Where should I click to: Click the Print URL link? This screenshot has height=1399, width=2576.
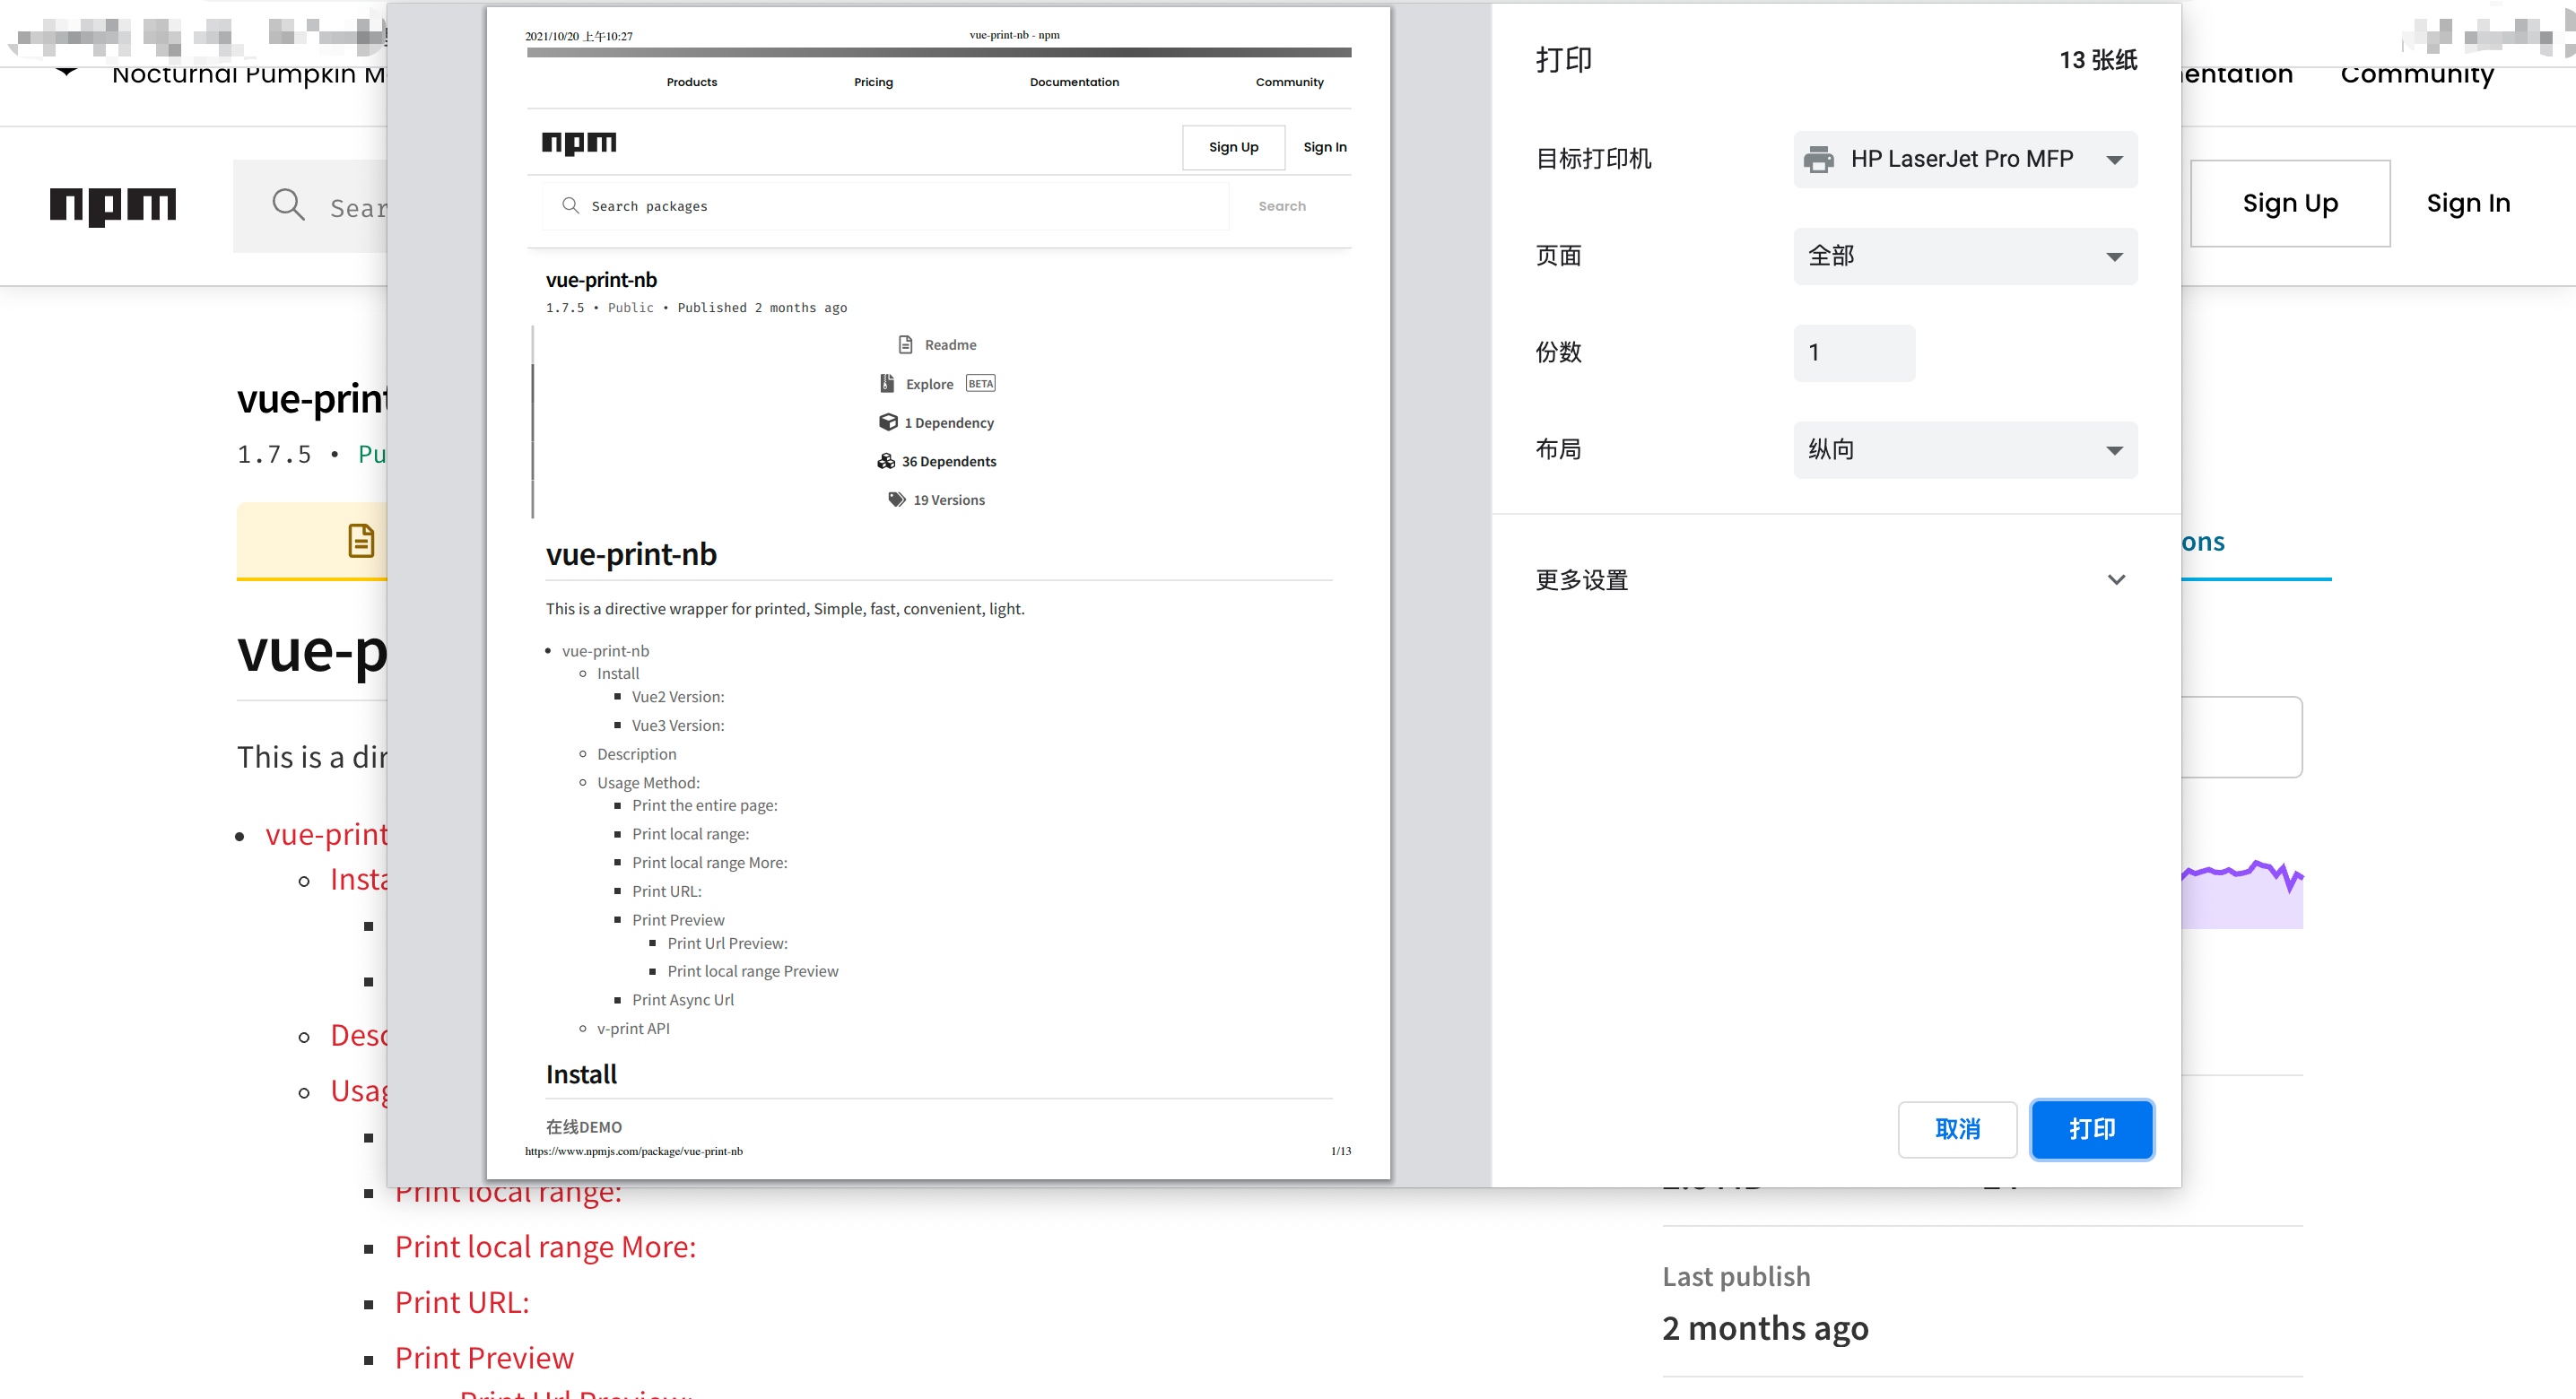[462, 1302]
